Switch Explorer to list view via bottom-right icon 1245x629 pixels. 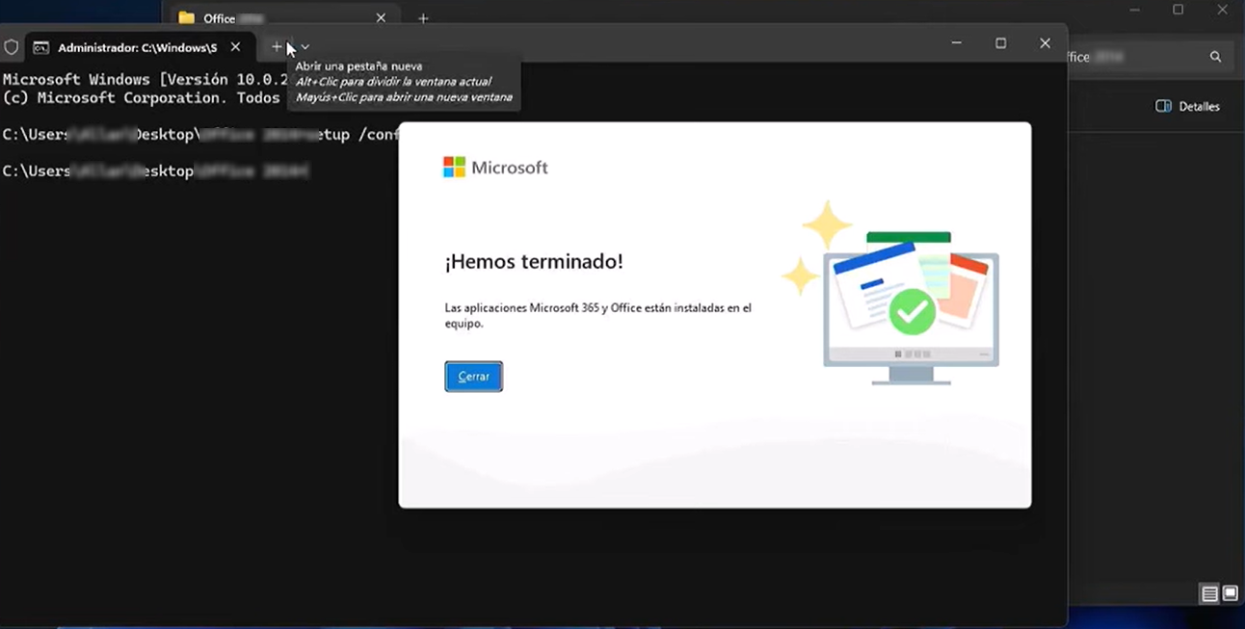[1209, 593]
